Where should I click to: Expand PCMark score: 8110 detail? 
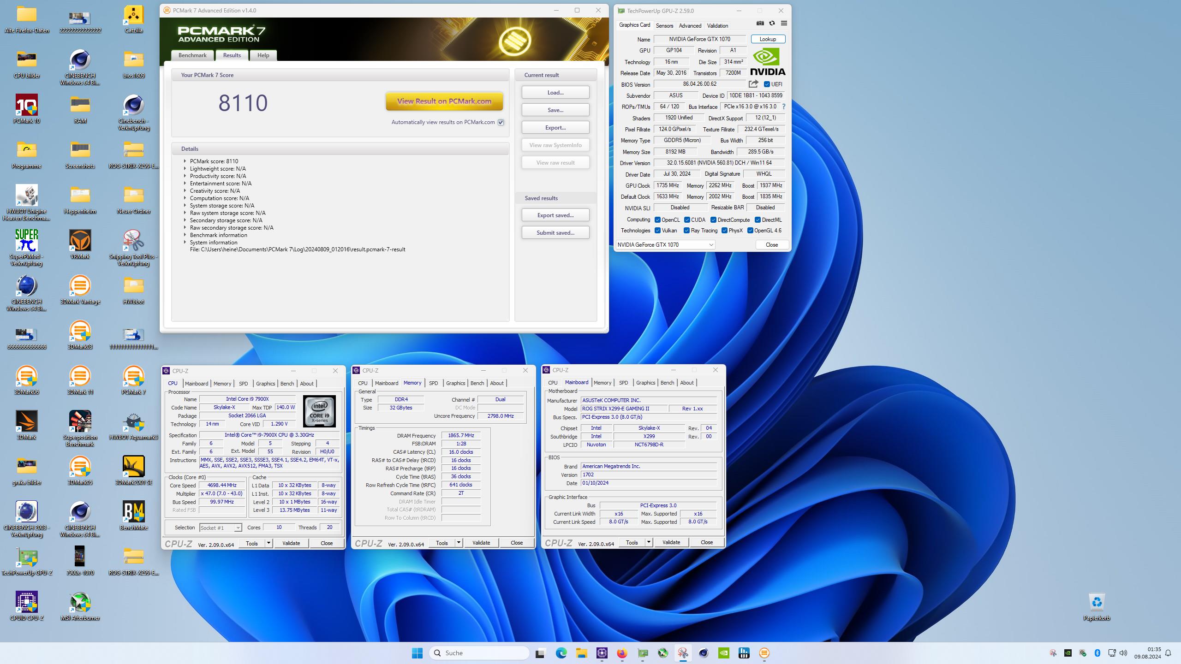(x=185, y=161)
